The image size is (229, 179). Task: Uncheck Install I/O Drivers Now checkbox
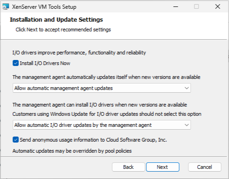[x=16, y=63]
